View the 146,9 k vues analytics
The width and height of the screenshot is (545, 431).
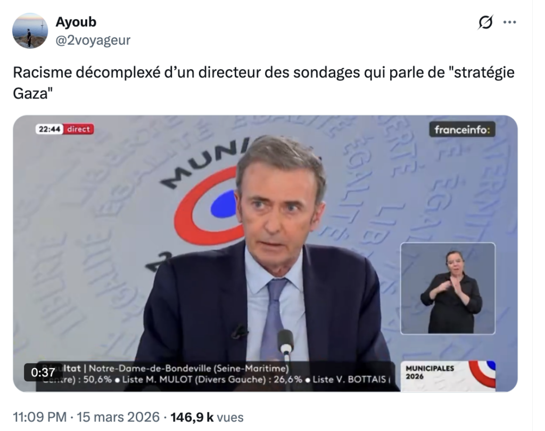207,417
